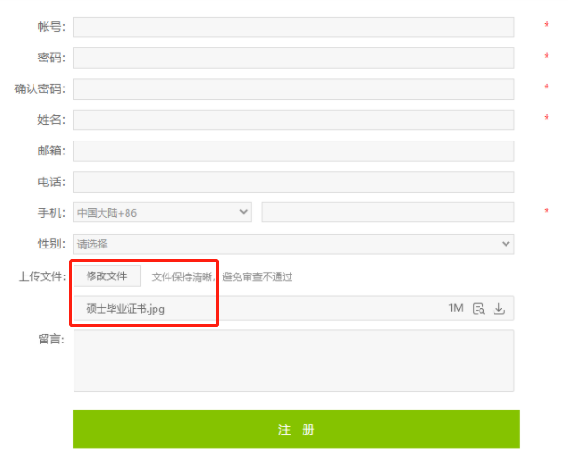Focus the 手机 number input field

(x=387, y=212)
